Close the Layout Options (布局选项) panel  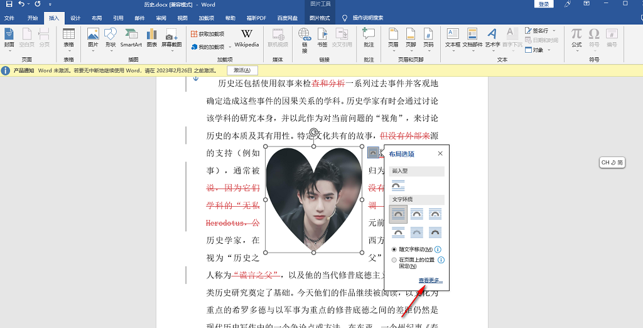440,153
